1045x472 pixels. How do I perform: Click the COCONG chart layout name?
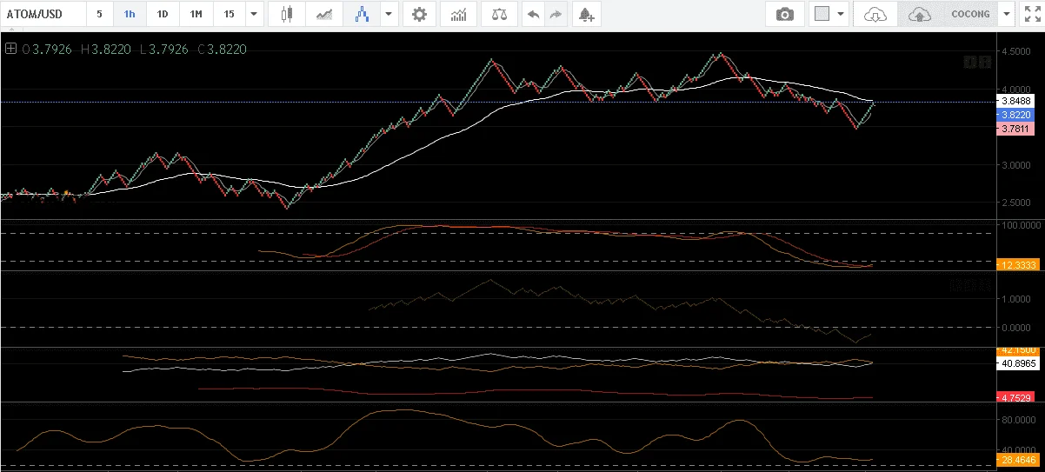pyautogui.click(x=971, y=14)
